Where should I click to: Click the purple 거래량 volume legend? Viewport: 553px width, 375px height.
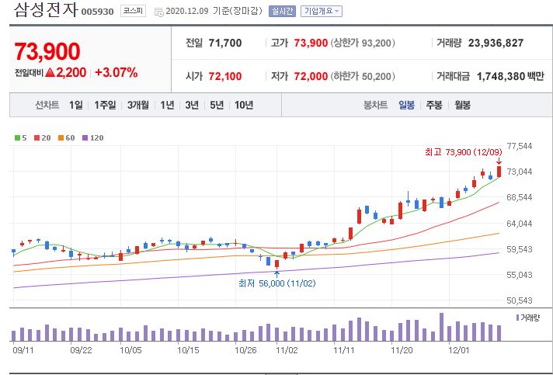[527, 318]
